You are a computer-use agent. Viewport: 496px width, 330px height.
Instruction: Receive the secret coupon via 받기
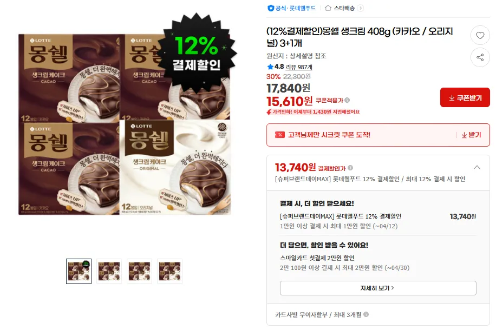[471, 135]
